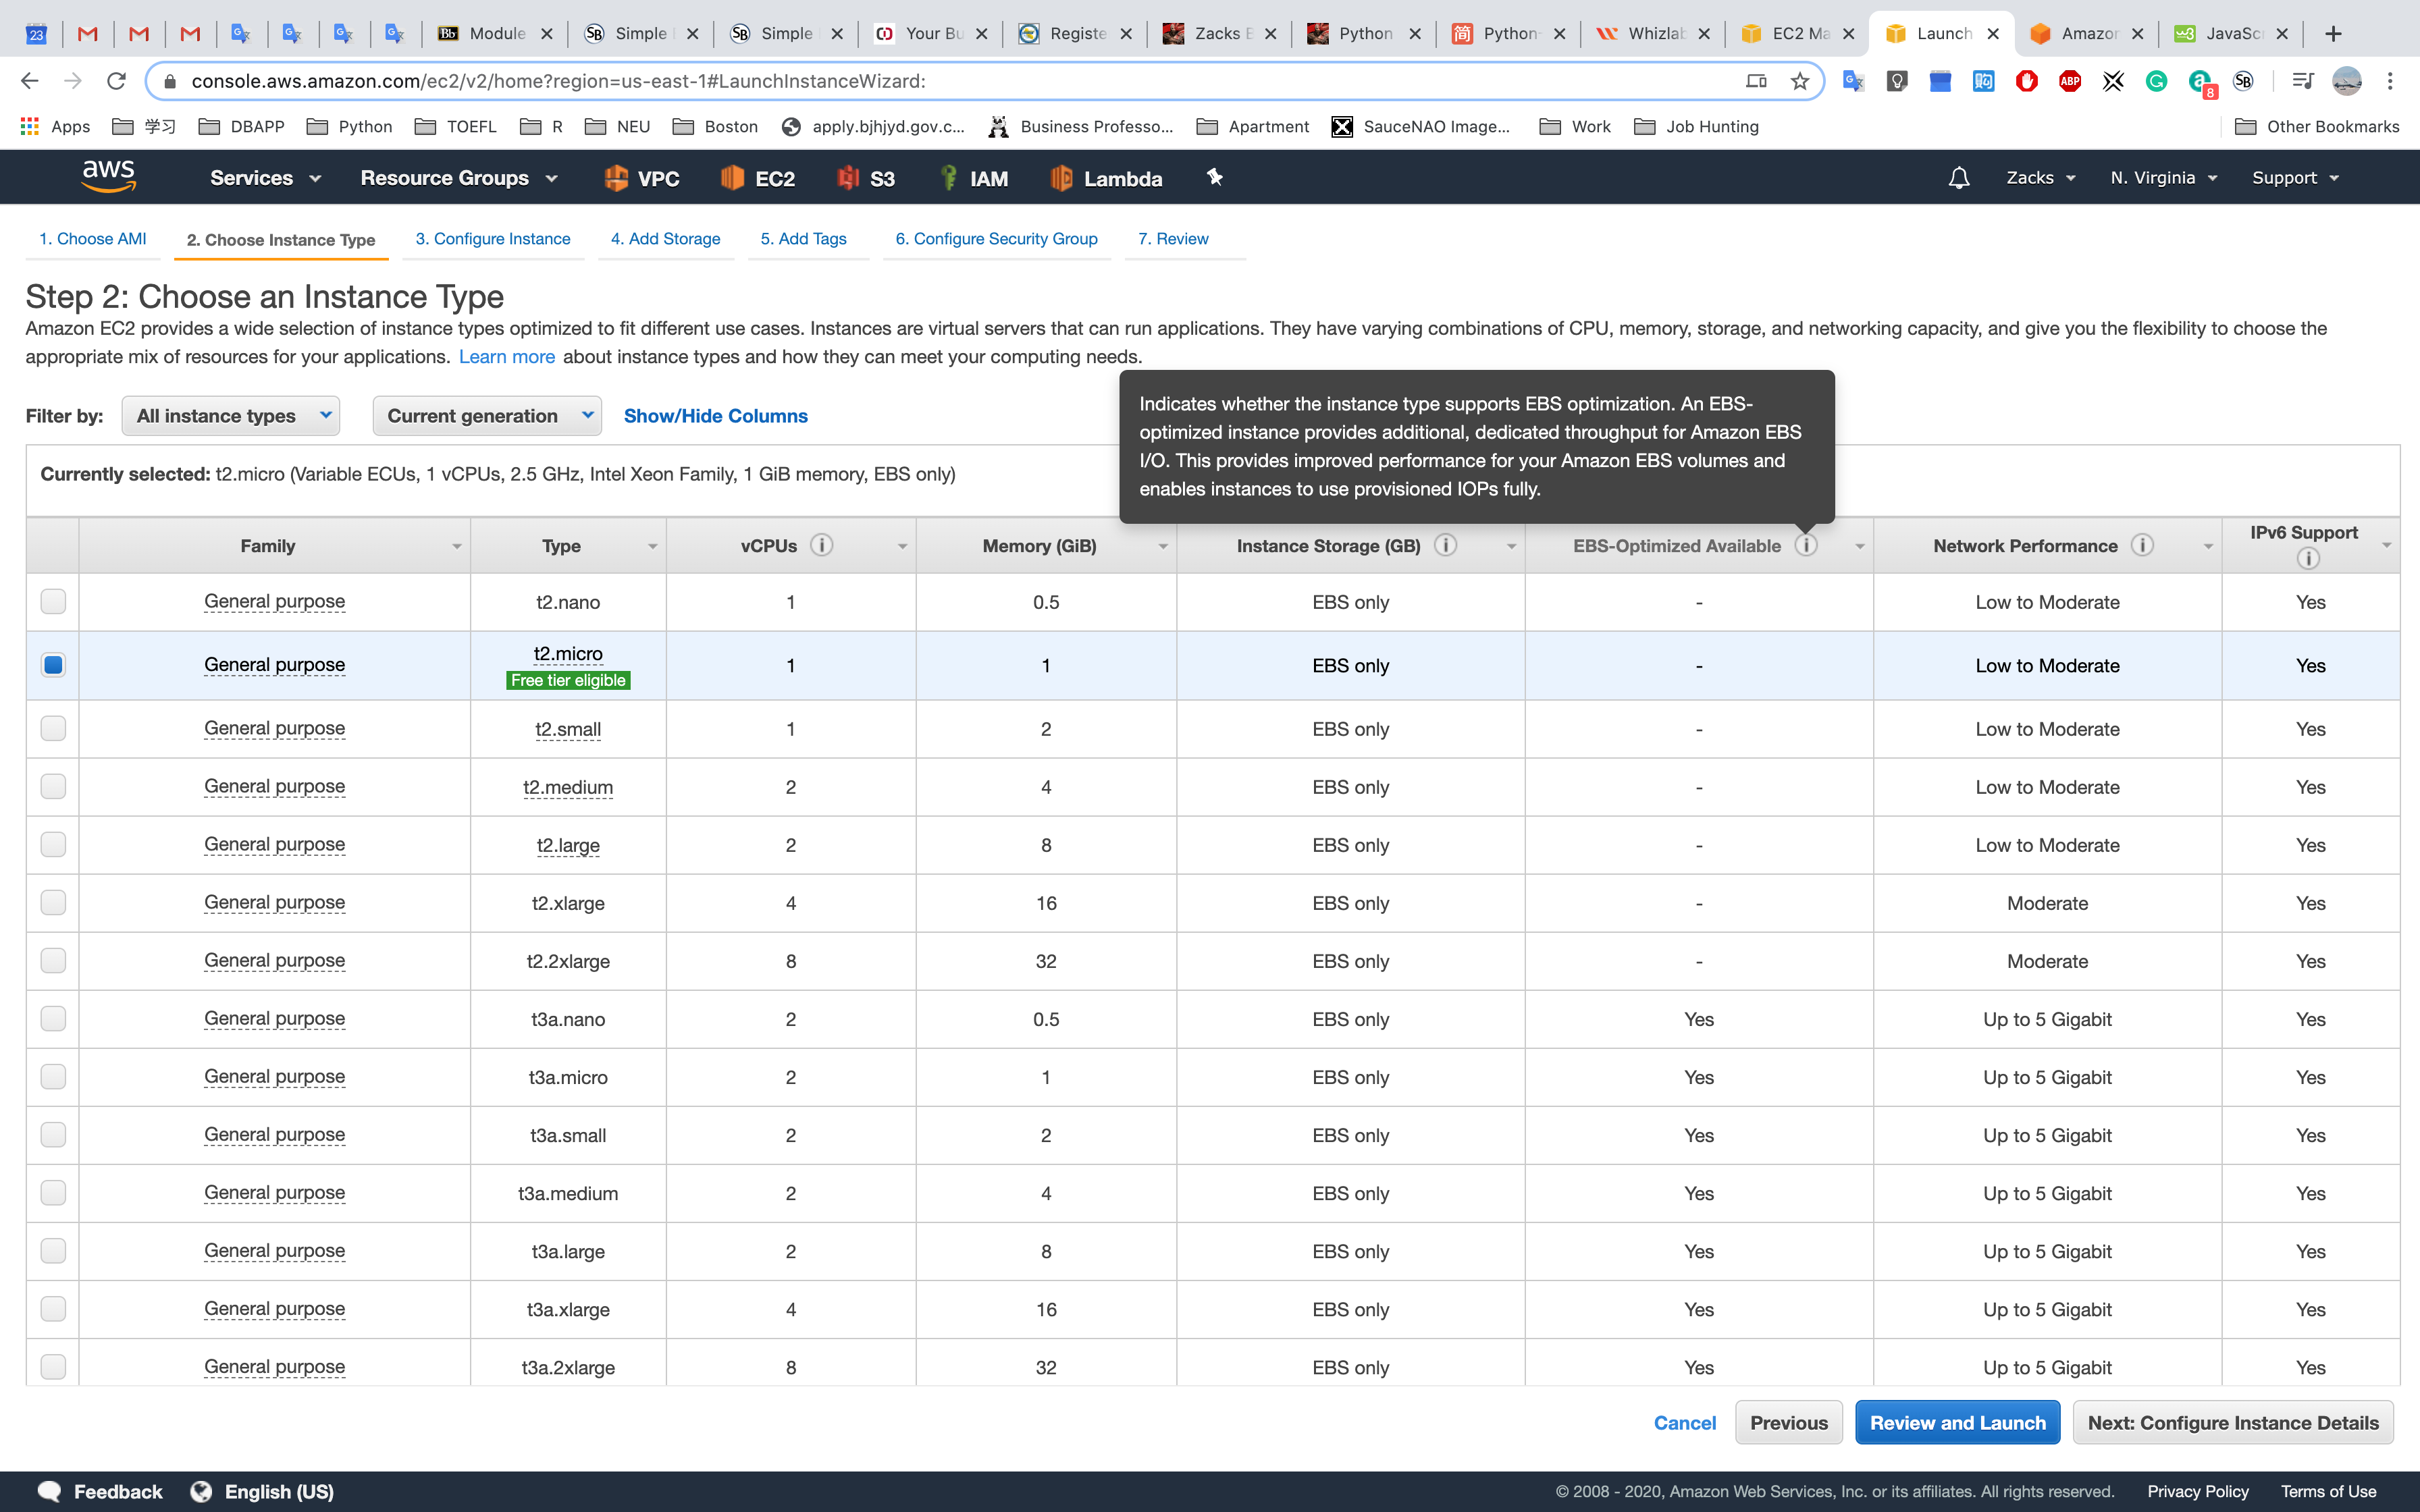
Task: Open the VPC service shortcut
Action: click(x=642, y=178)
